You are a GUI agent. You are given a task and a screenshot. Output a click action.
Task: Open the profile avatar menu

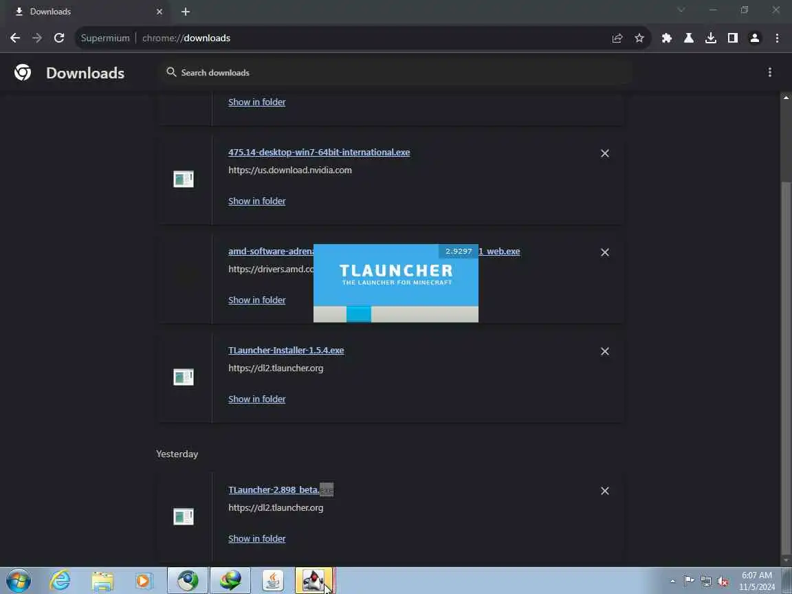pos(755,38)
